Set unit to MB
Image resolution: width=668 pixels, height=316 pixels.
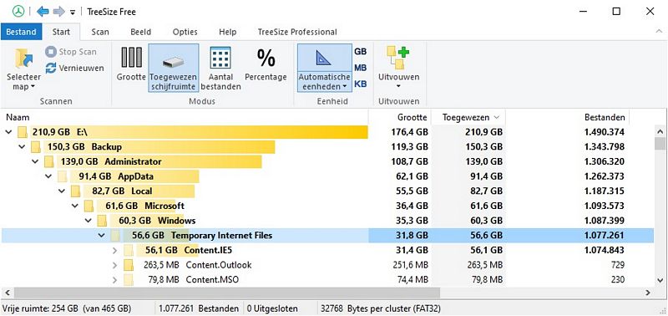(361, 68)
